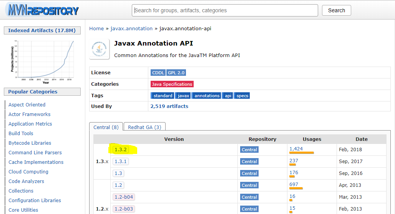This screenshot has height=214, width=395.
Task: Go to Home breadcrumb link
Action: [96, 29]
